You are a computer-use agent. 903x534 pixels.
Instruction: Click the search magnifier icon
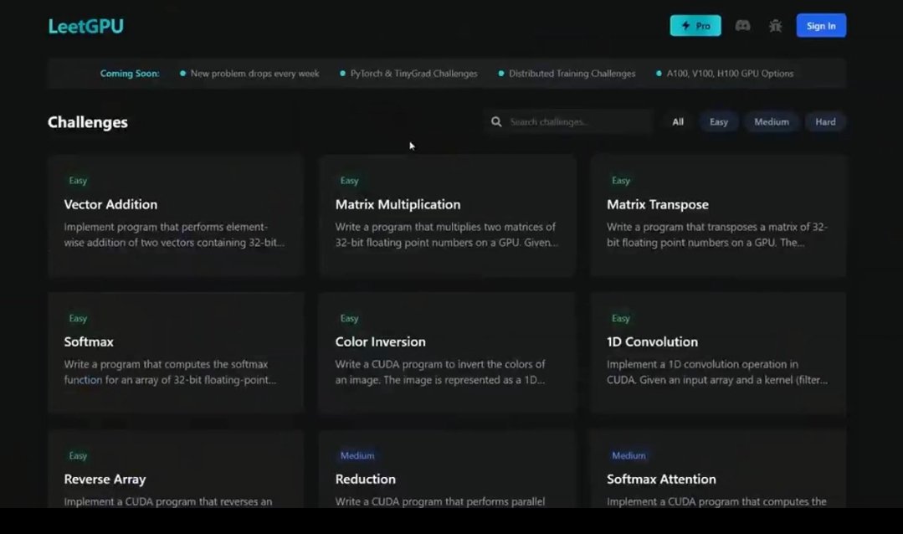point(495,121)
